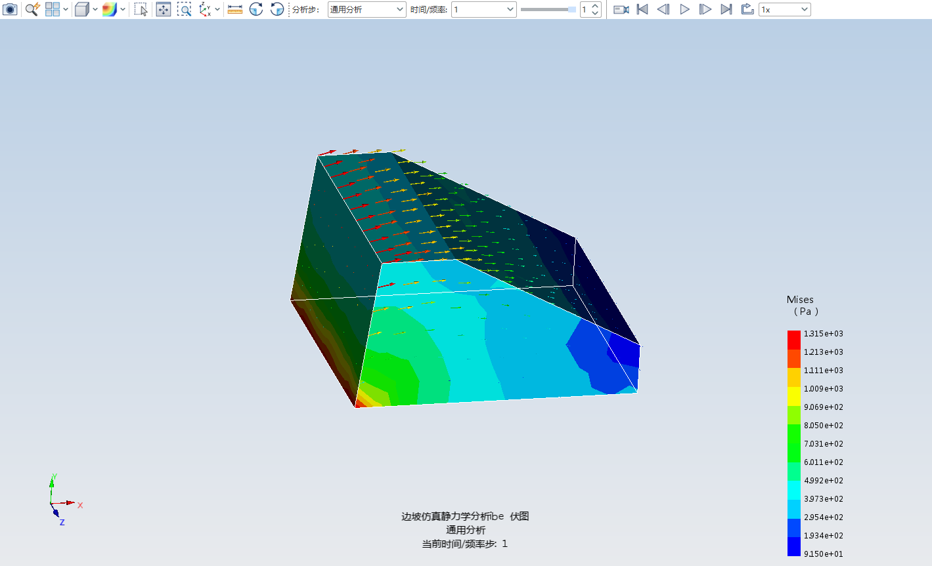Decrease the frame number with the down arrow

coord(595,13)
